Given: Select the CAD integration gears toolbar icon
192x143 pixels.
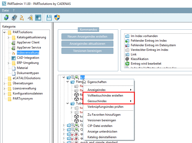Looking at the screenshot, I should 38,18.
